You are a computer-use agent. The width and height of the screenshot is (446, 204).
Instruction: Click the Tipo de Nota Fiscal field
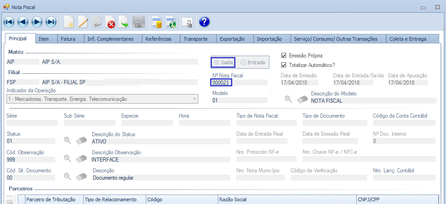click(x=266, y=123)
